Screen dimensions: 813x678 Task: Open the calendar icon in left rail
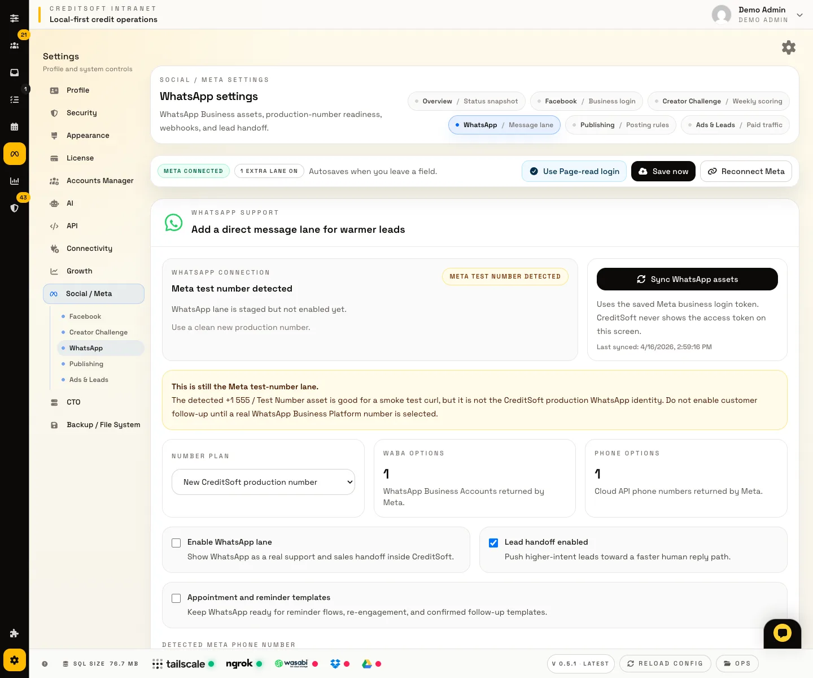pyautogui.click(x=15, y=127)
